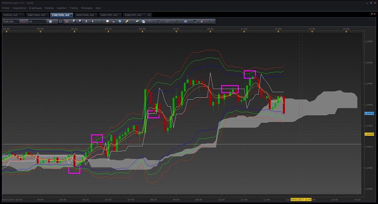Select the cursor pointer tool
This screenshot has height=204, width=378.
click(x=86, y=22)
